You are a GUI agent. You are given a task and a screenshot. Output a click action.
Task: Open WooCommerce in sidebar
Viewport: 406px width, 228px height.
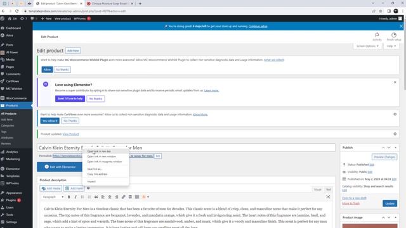[x=16, y=98]
